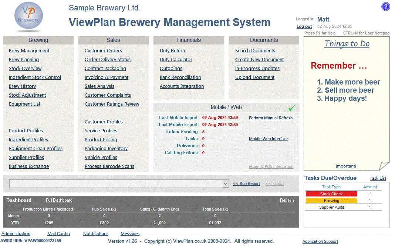Open Search Documents under Documents
This screenshot has height=248, width=395.
tap(255, 50)
